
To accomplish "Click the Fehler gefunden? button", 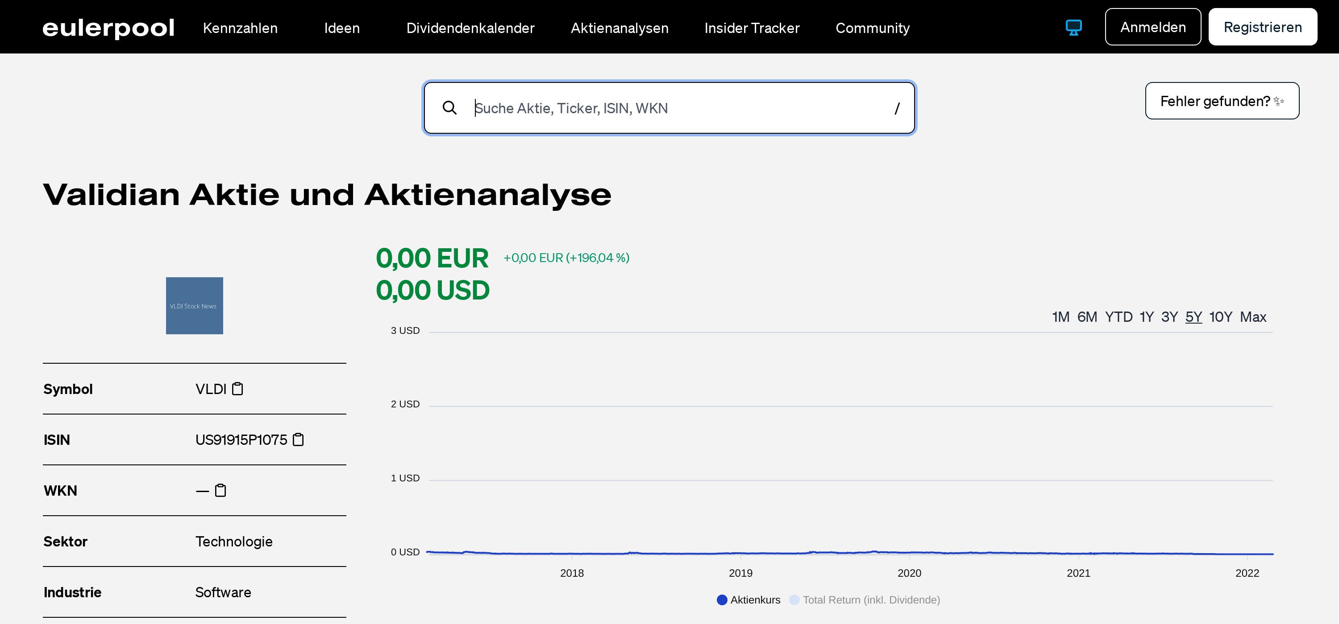I will pyautogui.click(x=1222, y=101).
